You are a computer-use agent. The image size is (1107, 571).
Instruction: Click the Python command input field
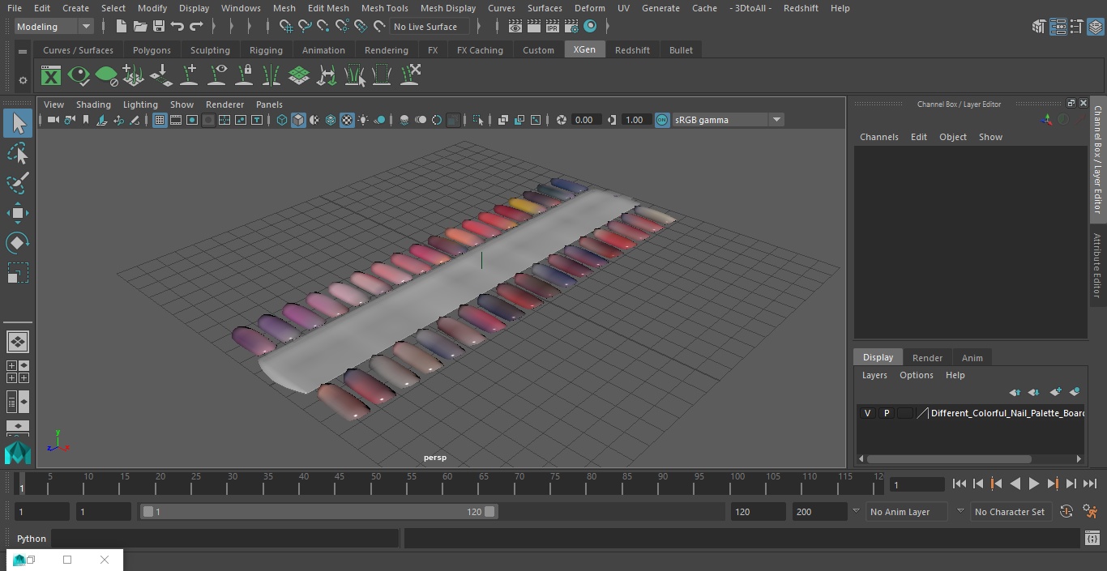(224, 539)
